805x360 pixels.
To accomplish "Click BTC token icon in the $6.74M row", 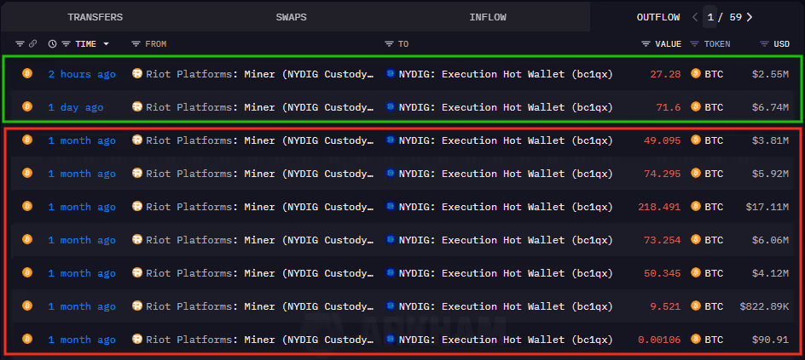I will 696,107.
